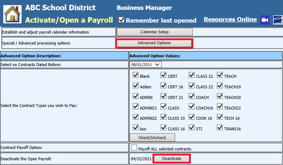The image size is (283, 165).
Task: Toggle the TEACH22 contract checkbox
Action: [220, 107]
